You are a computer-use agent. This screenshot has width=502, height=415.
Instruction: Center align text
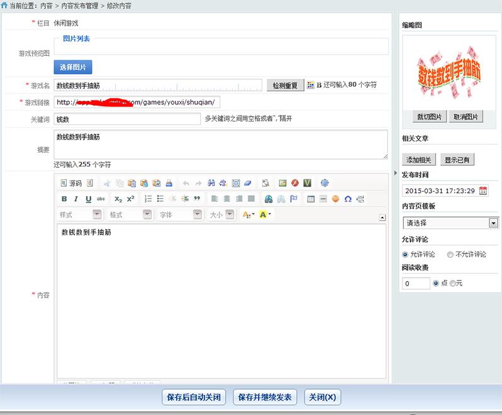tap(226, 199)
